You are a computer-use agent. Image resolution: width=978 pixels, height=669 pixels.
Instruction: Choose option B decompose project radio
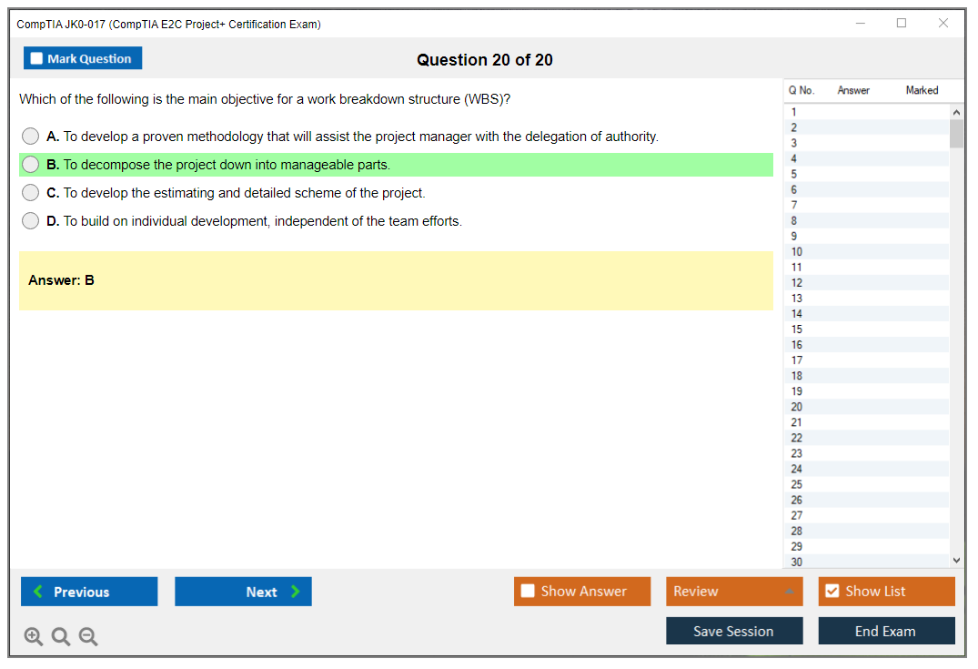[x=31, y=165]
